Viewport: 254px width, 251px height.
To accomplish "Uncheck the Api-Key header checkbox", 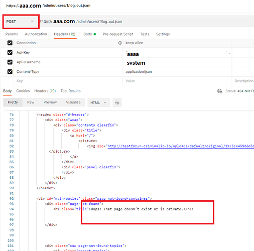I will [10, 53].
